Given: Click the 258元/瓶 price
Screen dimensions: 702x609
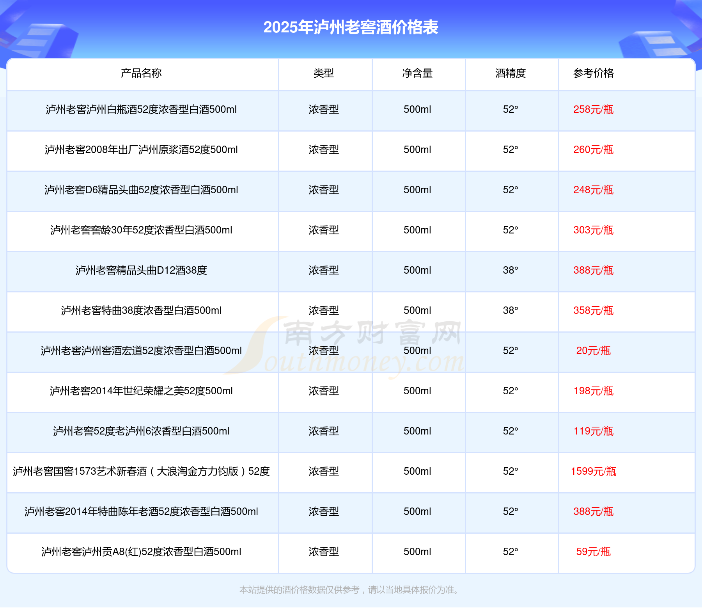Looking at the screenshot, I should (593, 110).
